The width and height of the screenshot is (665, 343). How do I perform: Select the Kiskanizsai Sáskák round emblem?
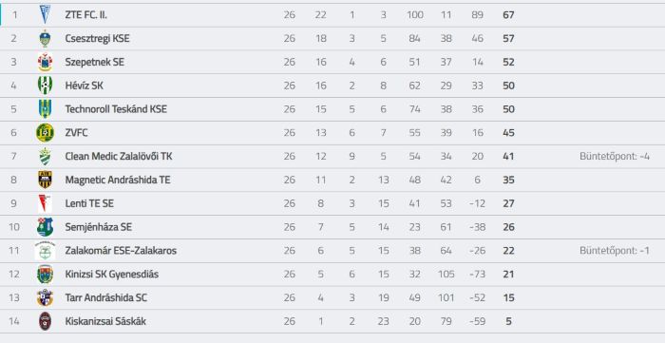[x=45, y=321]
